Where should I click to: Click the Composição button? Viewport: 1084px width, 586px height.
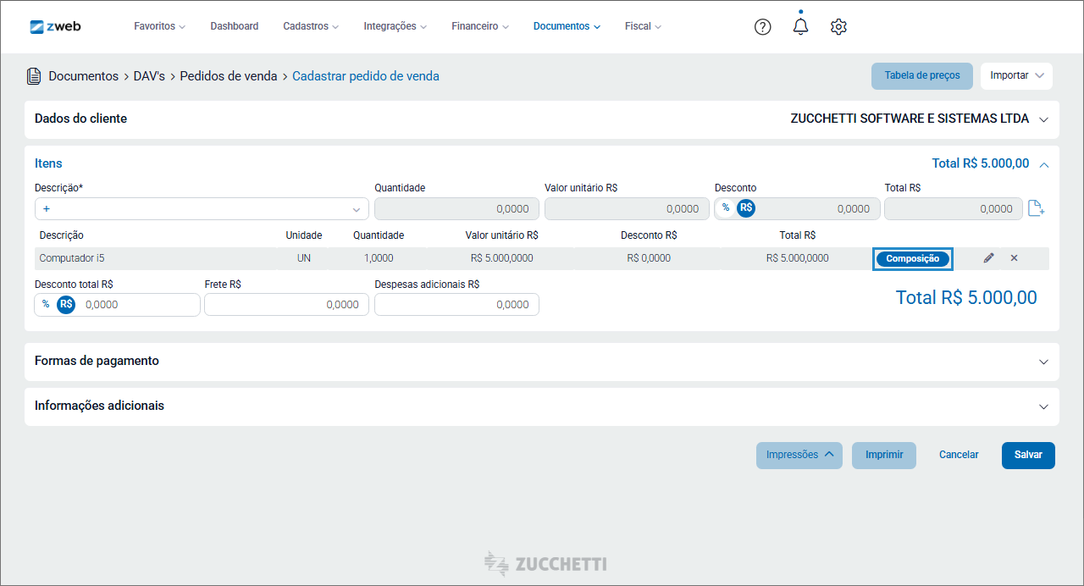tap(913, 259)
